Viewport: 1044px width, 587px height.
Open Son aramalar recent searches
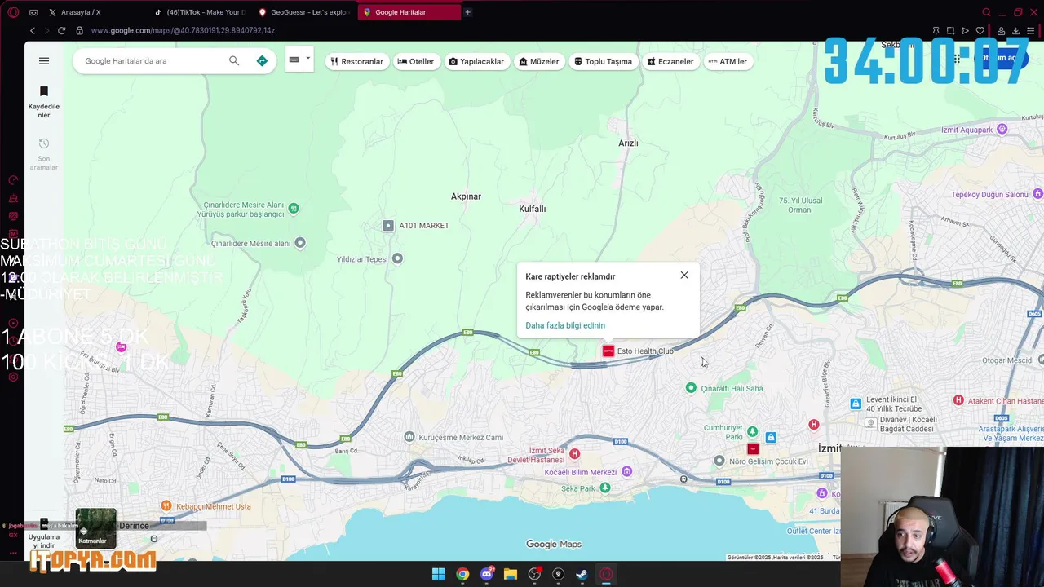point(44,154)
